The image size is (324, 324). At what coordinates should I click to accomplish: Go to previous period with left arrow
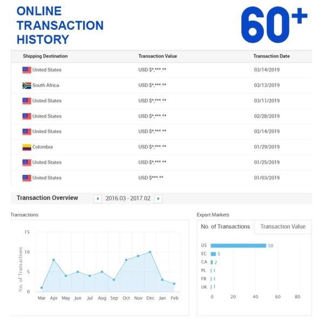98,199
